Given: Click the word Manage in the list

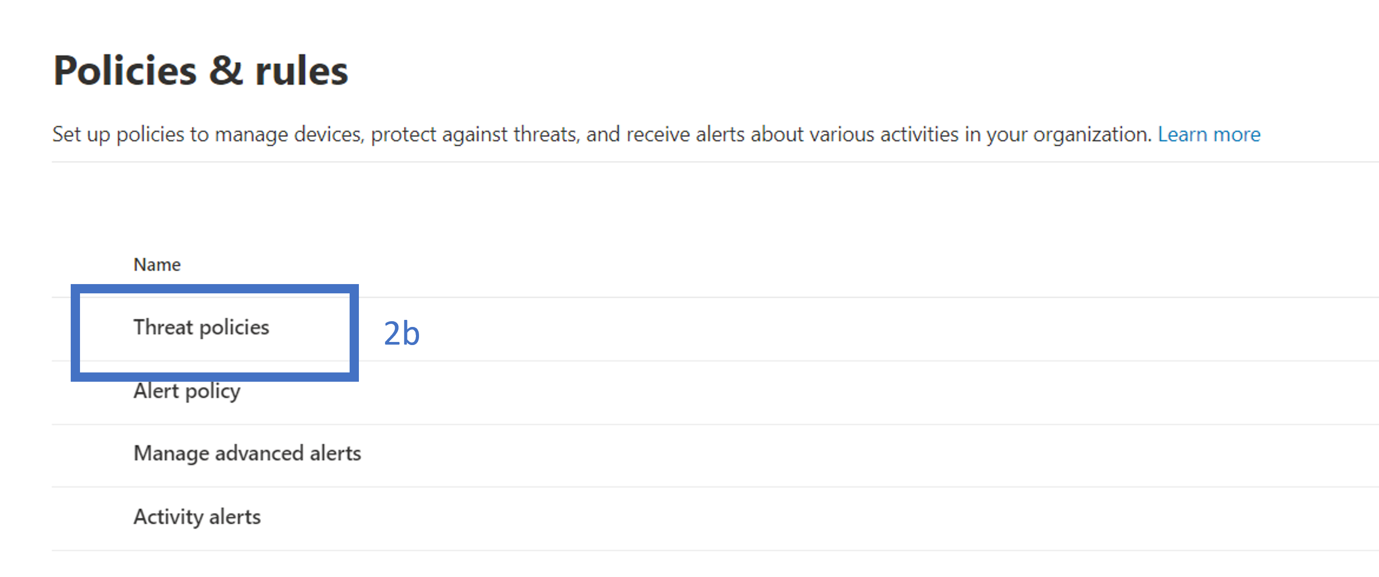Looking at the screenshot, I should (x=171, y=453).
